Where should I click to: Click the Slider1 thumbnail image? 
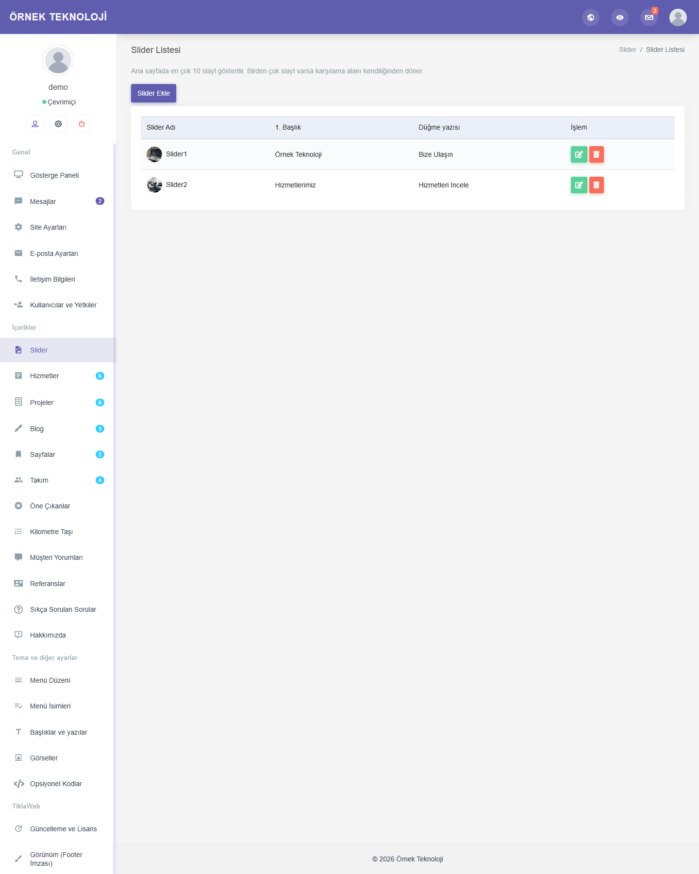[154, 154]
